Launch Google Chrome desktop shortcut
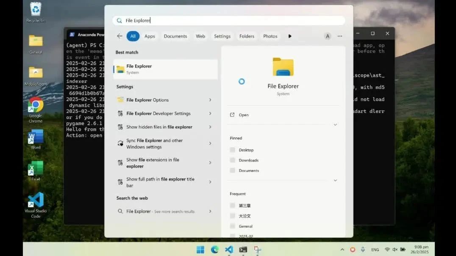The width and height of the screenshot is (456, 256). coord(36,110)
